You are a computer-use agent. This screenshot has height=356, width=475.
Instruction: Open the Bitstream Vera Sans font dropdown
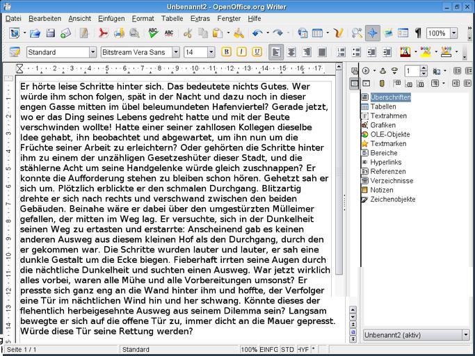point(174,52)
